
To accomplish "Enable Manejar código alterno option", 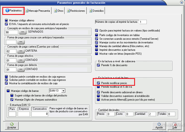I will click(6, 21).
